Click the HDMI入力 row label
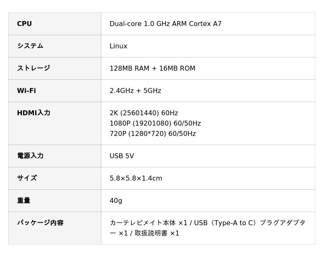 (x=34, y=113)
